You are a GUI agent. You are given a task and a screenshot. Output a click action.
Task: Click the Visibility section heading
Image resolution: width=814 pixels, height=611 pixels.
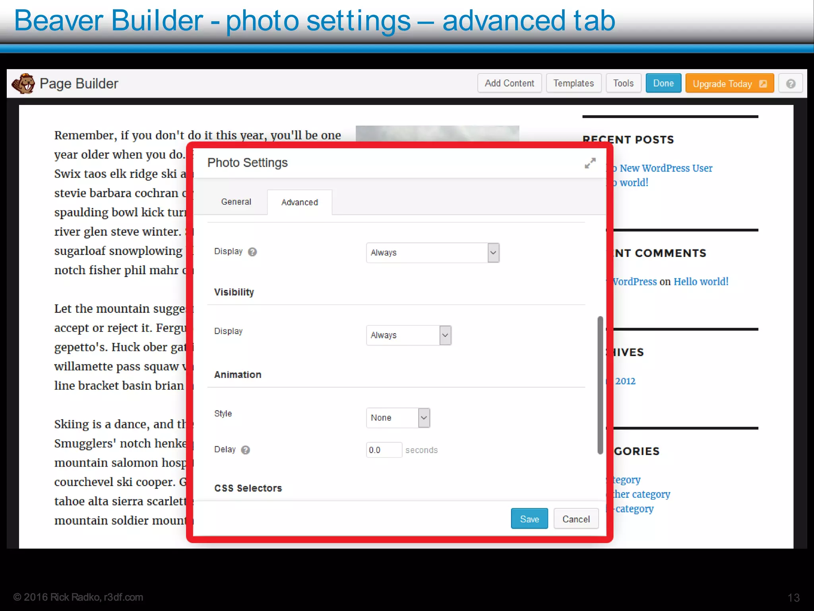pos(234,292)
